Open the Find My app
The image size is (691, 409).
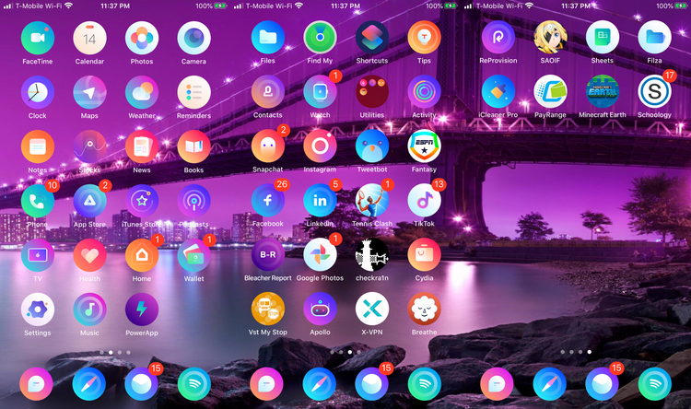pyautogui.click(x=320, y=38)
